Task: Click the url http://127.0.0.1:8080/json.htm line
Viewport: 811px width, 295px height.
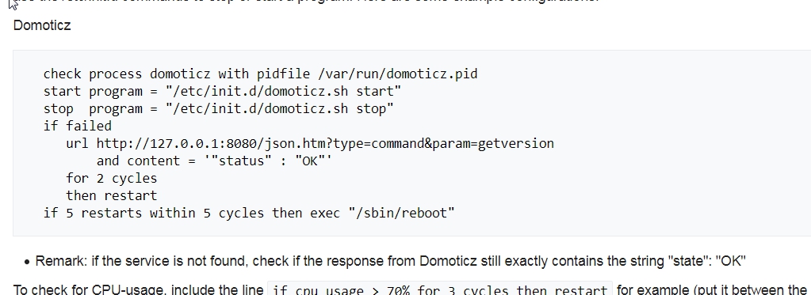Action: 310,143
